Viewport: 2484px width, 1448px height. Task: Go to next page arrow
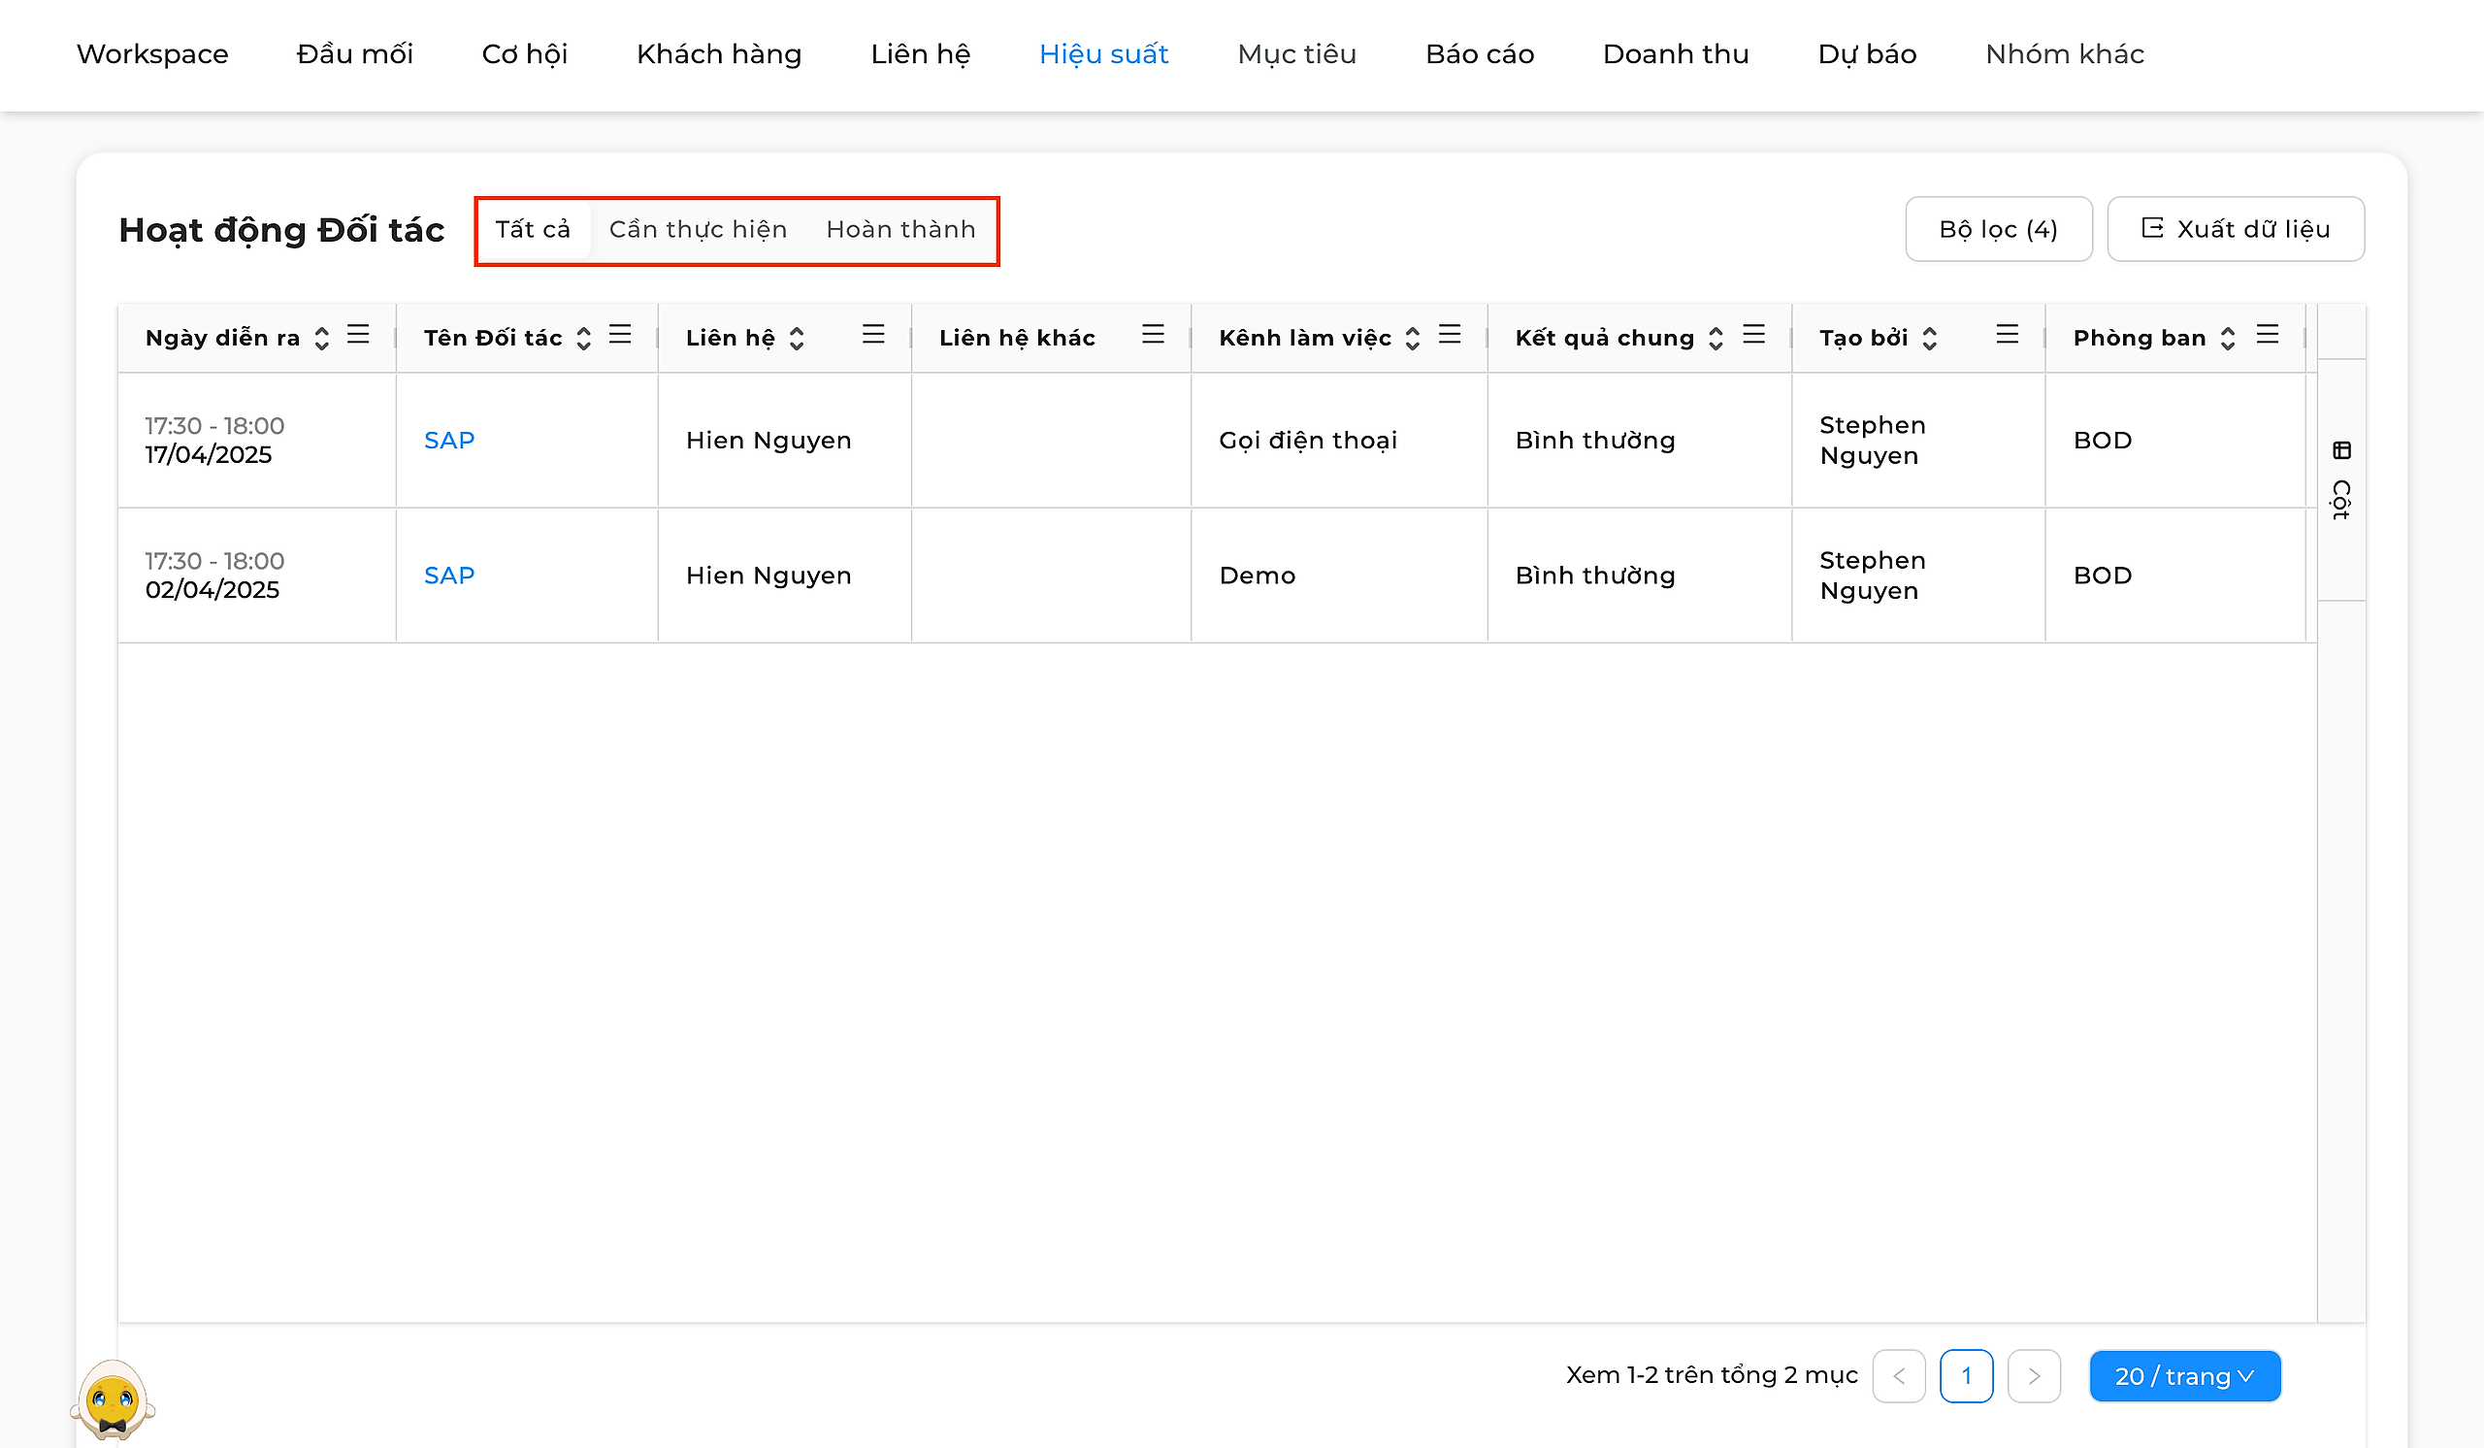(2034, 1376)
